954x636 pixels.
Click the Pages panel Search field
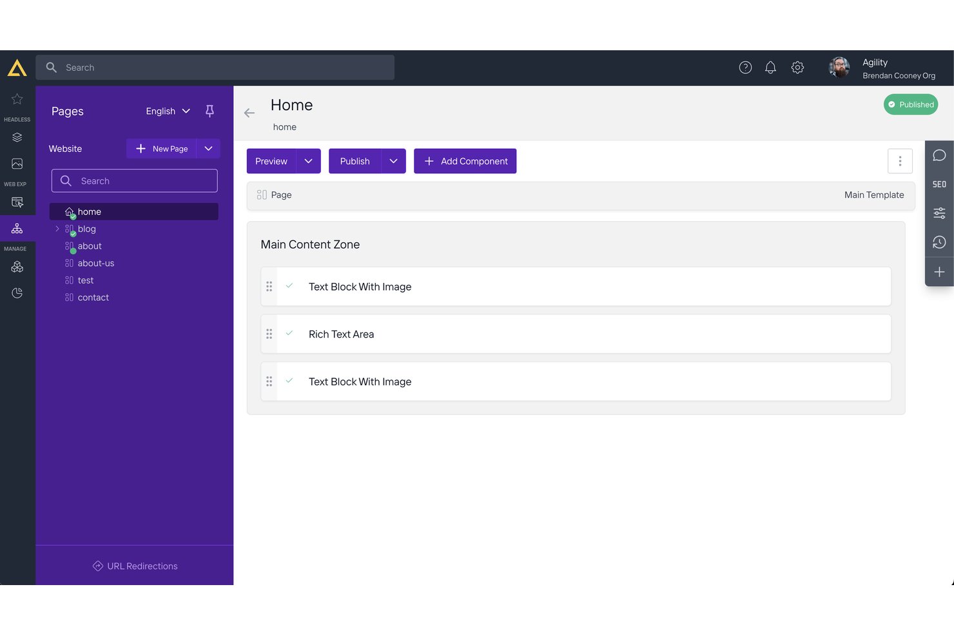click(135, 180)
